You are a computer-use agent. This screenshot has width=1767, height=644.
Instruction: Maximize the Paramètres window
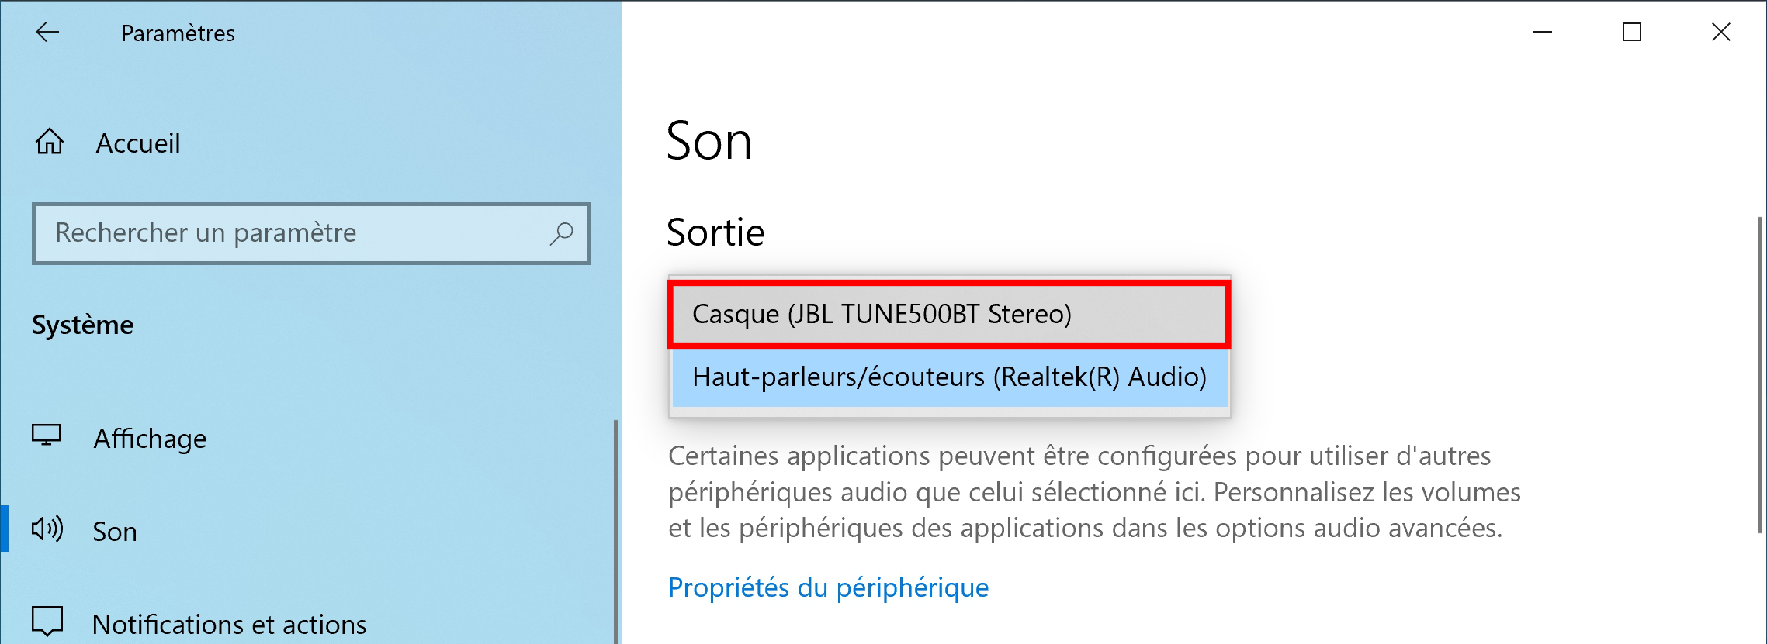(1632, 32)
